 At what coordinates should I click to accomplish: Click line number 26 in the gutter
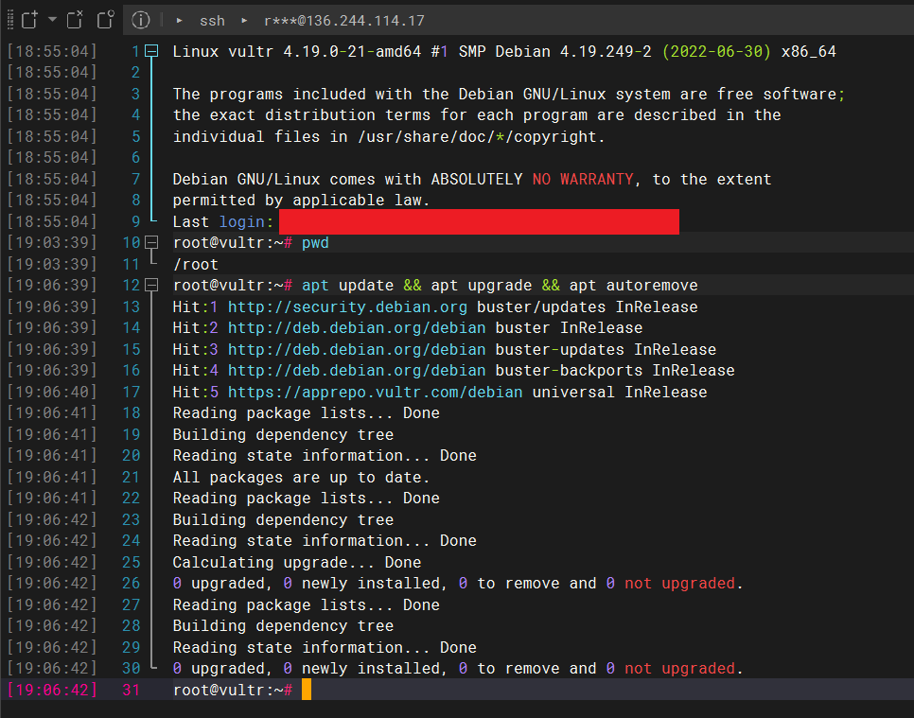click(x=132, y=583)
